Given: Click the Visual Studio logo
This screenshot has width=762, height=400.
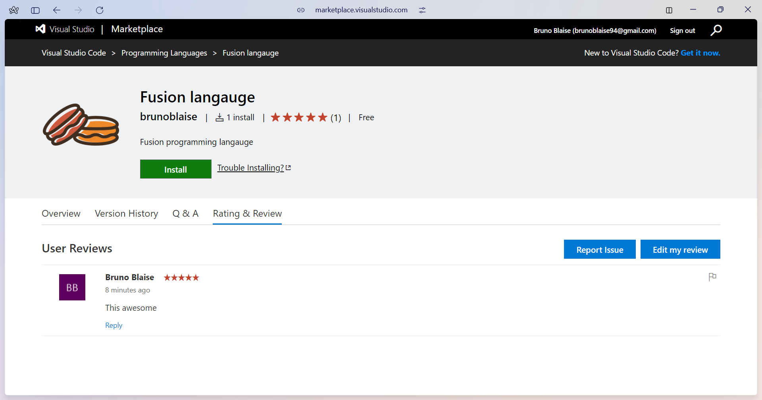Looking at the screenshot, I should pos(65,29).
